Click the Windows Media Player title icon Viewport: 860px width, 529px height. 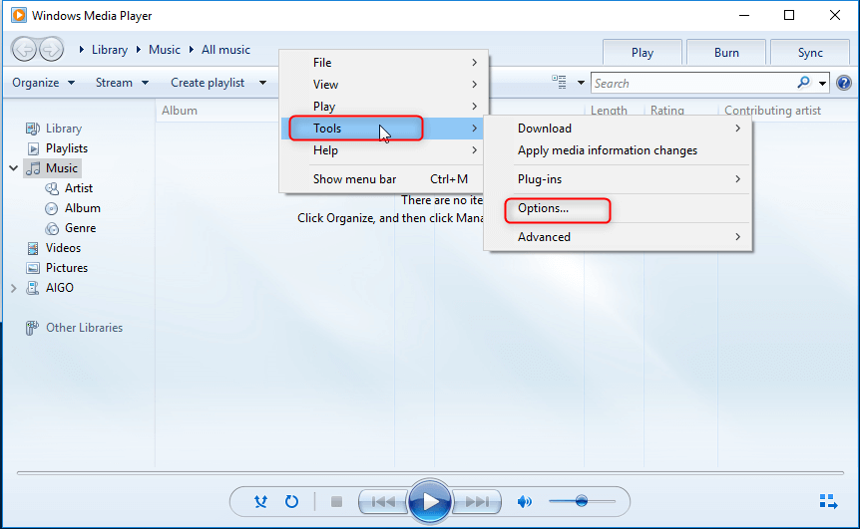point(19,15)
